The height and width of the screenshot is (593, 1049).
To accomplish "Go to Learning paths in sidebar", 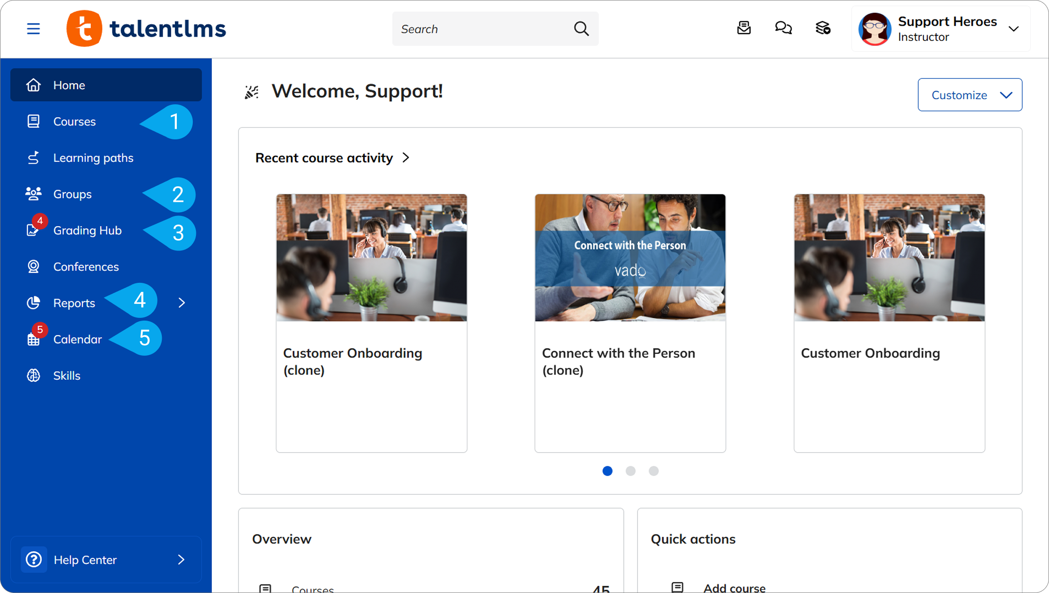I will coord(93,158).
